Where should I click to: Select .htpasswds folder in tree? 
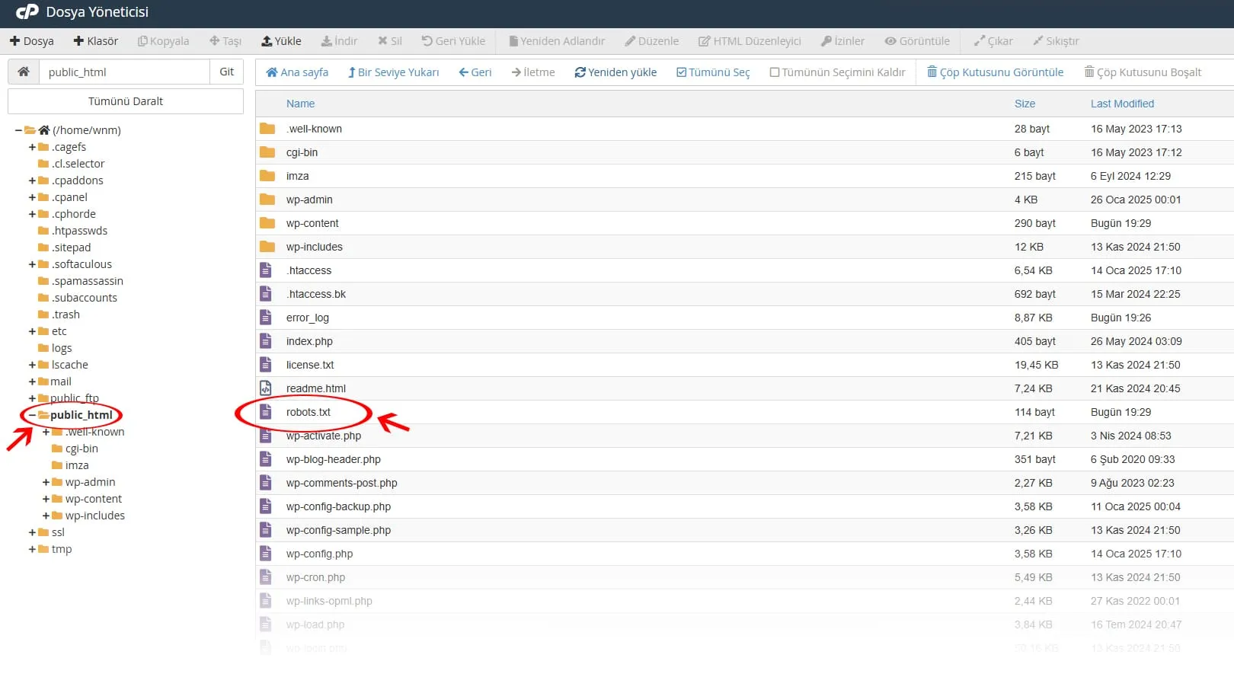click(79, 231)
